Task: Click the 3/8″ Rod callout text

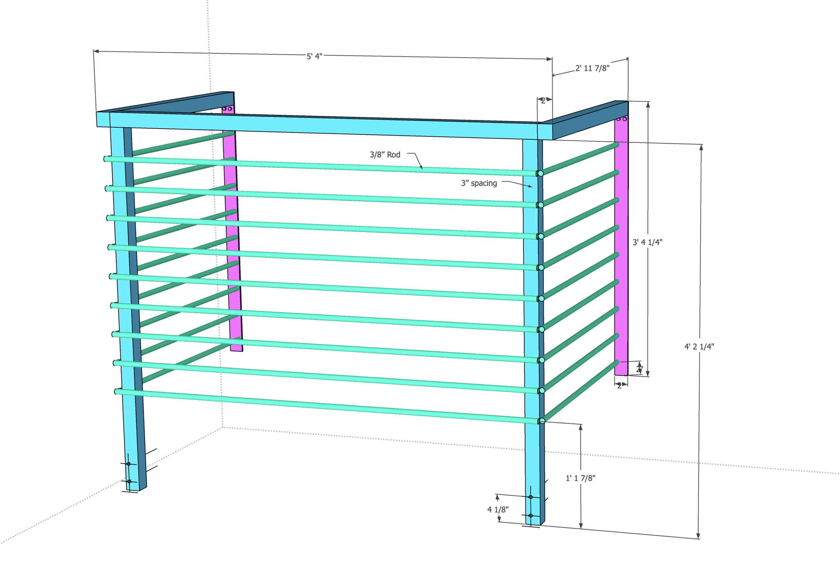Action: (385, 155)
